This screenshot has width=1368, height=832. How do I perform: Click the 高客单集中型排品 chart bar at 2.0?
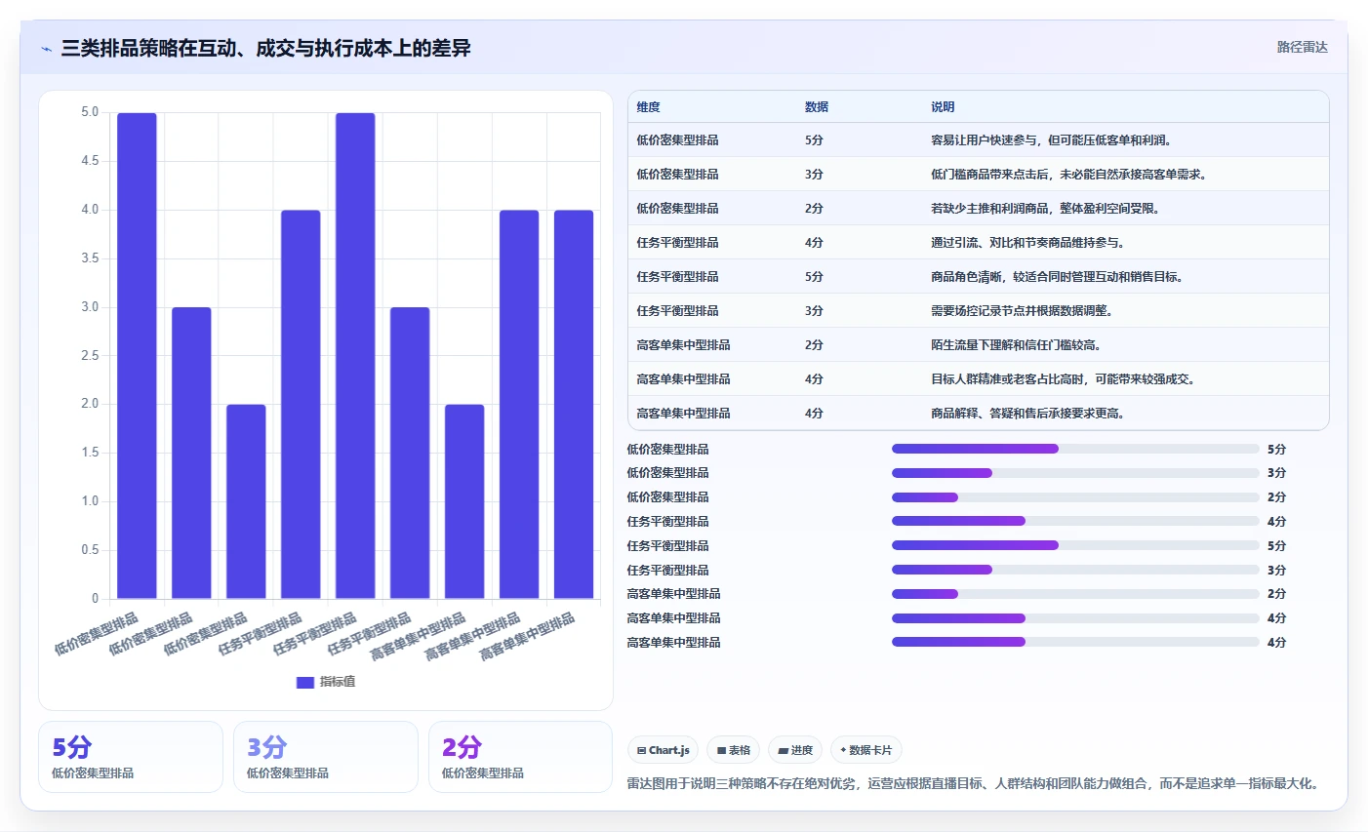coord(464,501)
